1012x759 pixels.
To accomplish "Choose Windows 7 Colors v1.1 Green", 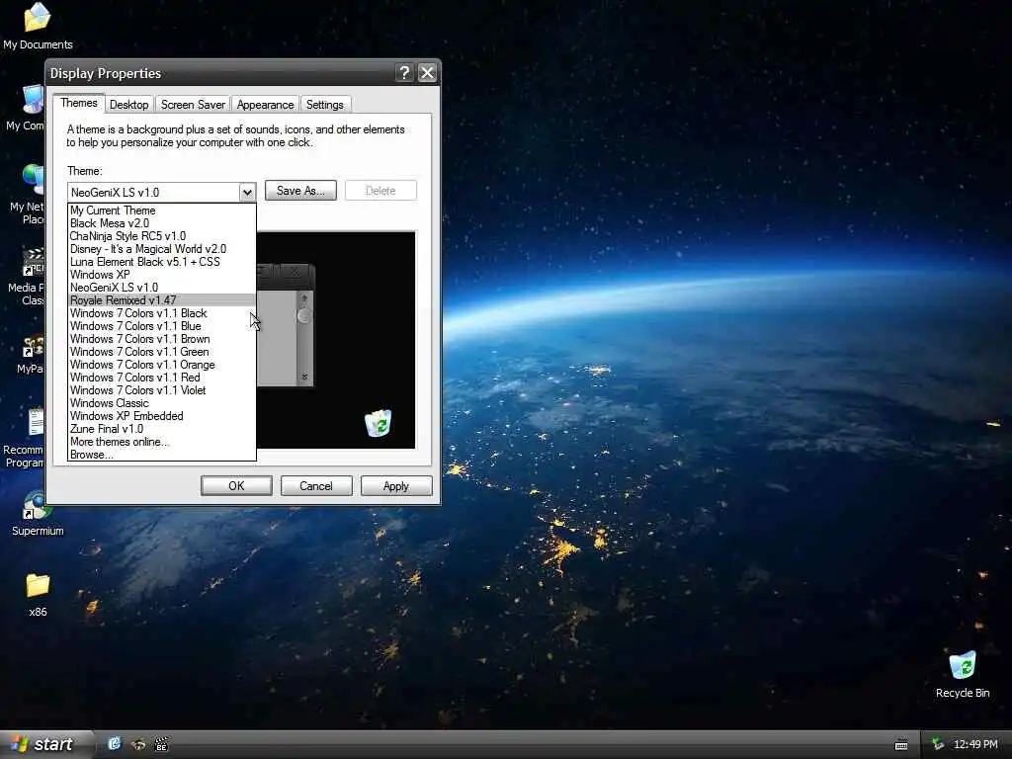I will click(x=162, y=352).
